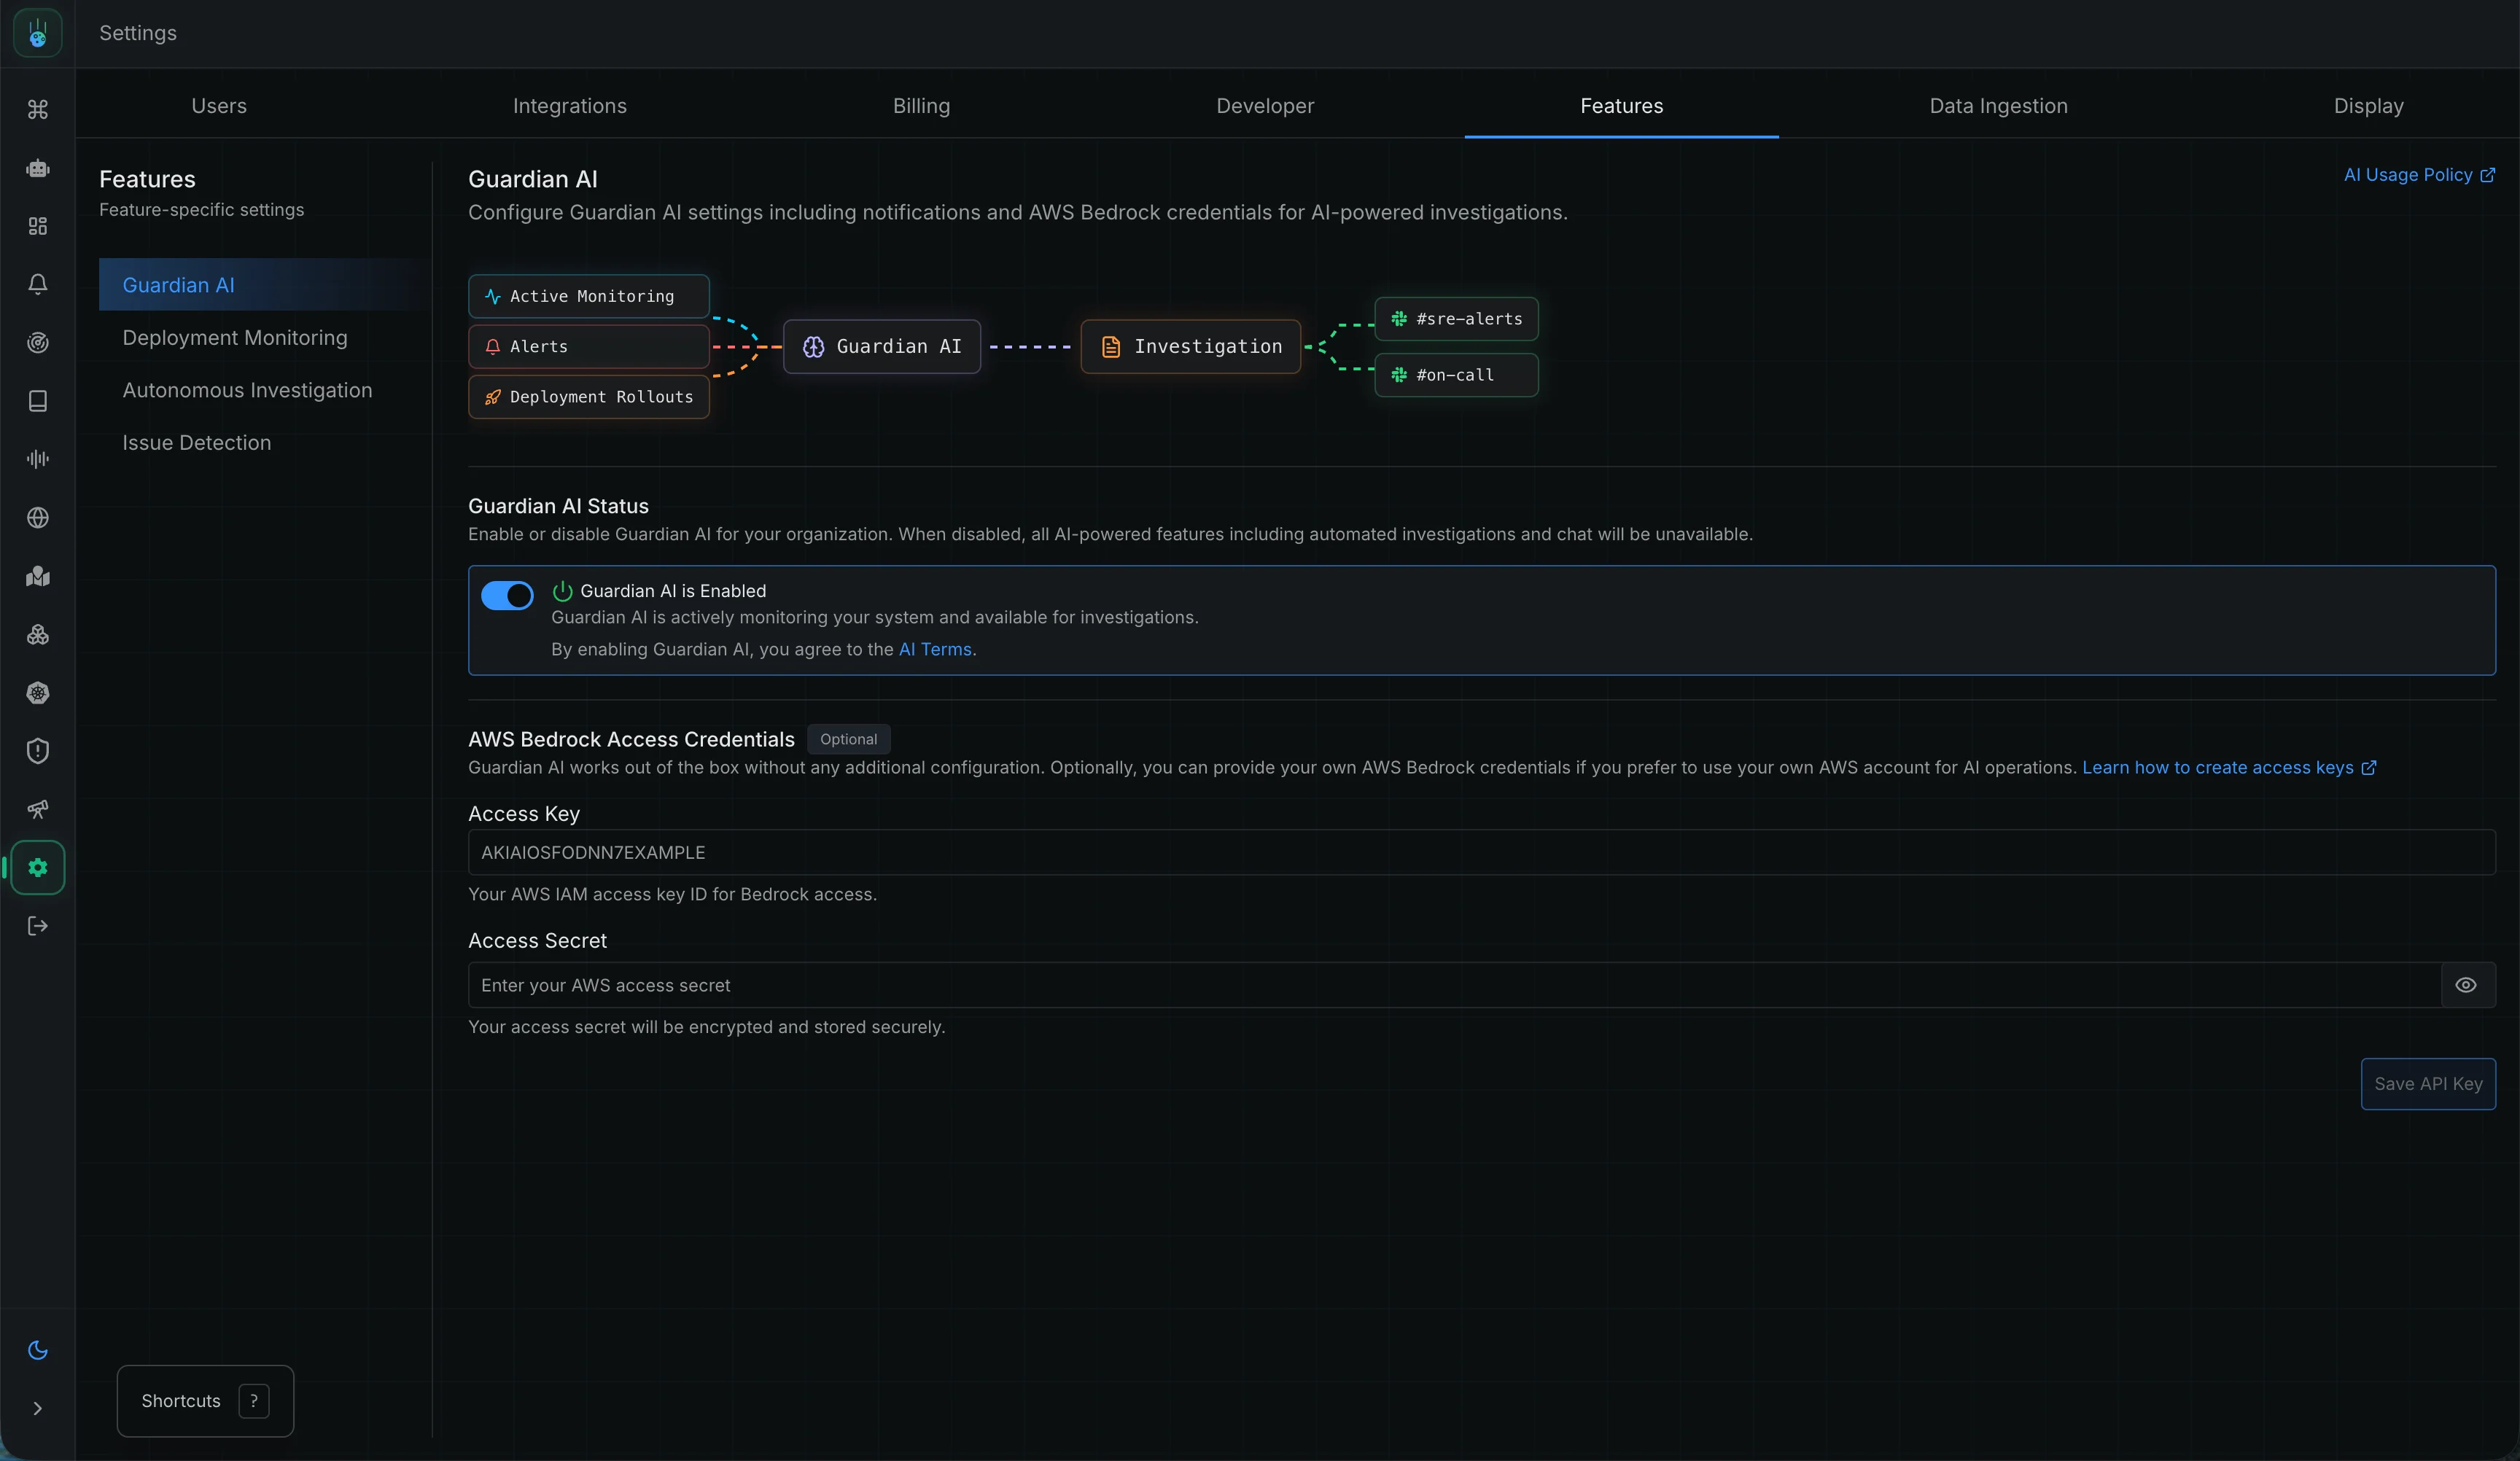Show the access secret using the eye icon
Viewport: 2520px width, 1461px height.
tap(2466, 985)
